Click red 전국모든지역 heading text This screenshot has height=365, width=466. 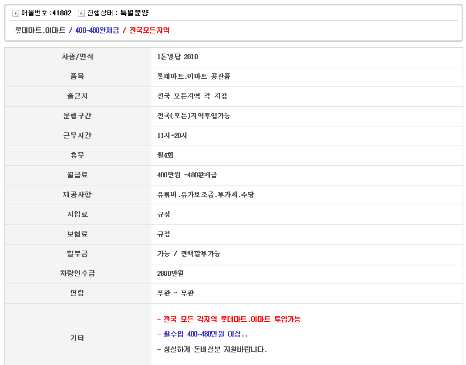tap(150, 30)
